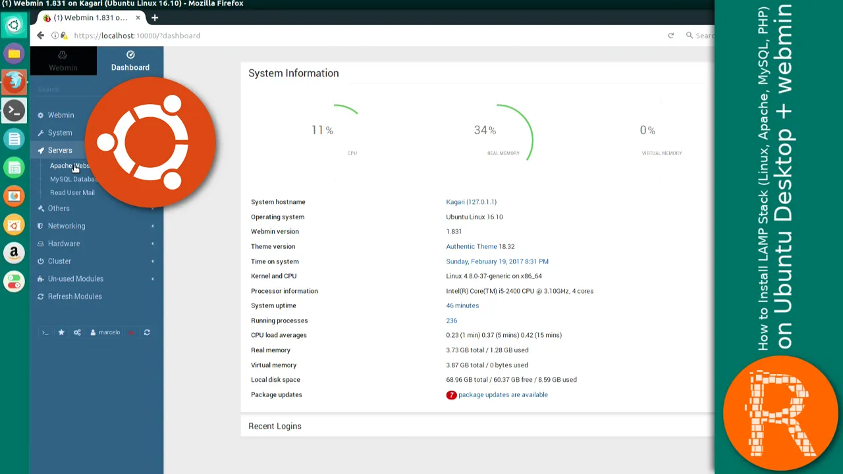Expand Un-used Modules using its arrow

(x=152, y=279)
